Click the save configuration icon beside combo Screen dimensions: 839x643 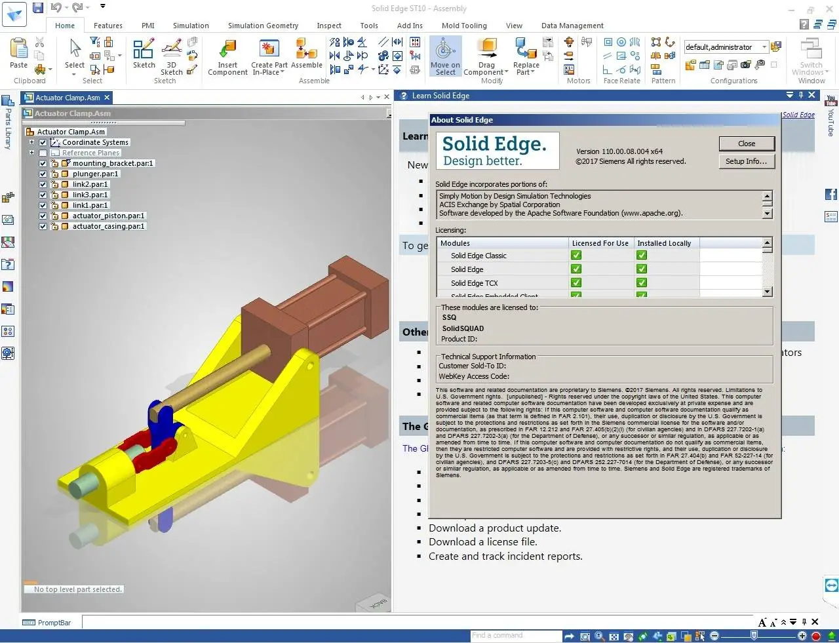pyautogui.click(x=777, y=47)
